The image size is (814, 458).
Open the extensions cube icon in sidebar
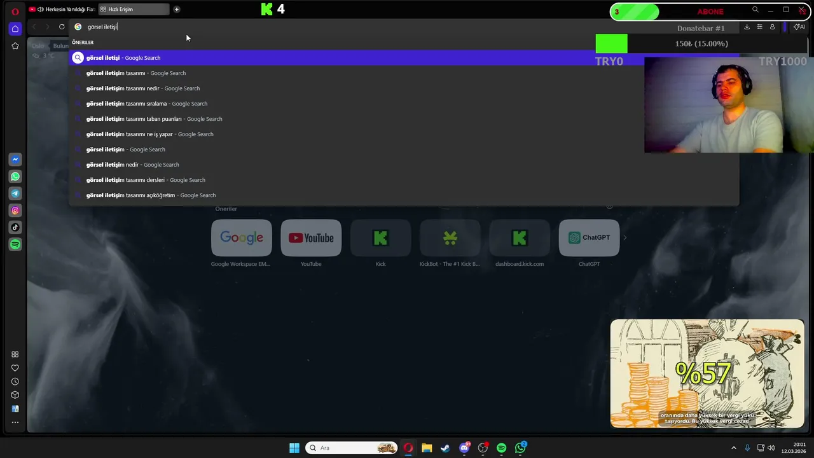15,395
